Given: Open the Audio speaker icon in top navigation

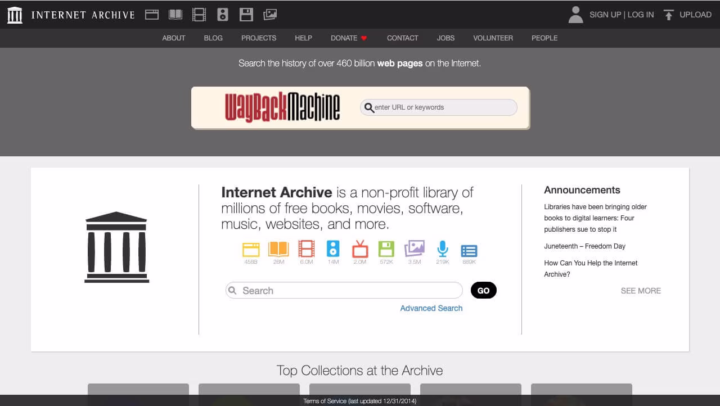Looking at the screenshot, I should 223,15.
